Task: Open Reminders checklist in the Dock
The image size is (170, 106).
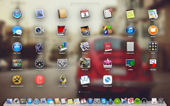Action: click(x=64, y=101)
